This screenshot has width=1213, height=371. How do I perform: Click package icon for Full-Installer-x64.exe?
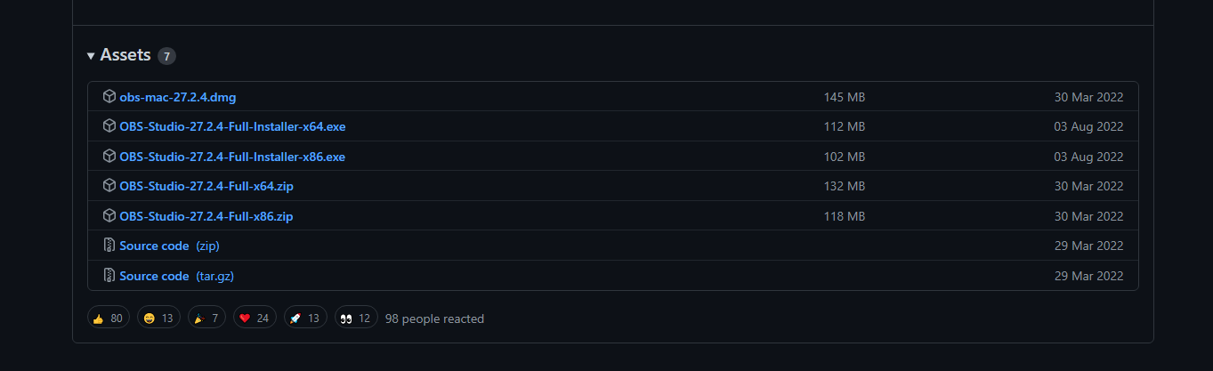[x=109, y=126]
